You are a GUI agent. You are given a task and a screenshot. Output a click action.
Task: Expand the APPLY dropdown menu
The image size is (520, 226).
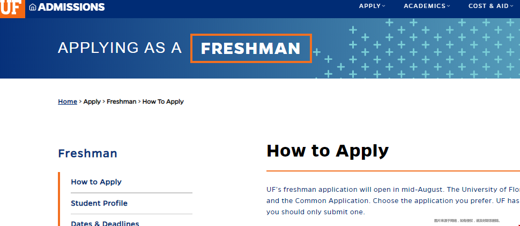coord(370,6)
